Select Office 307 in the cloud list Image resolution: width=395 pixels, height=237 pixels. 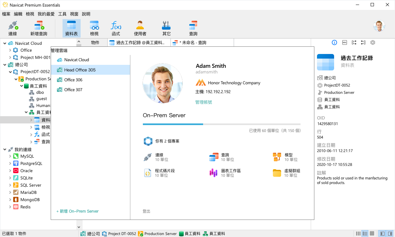[91, 90]
